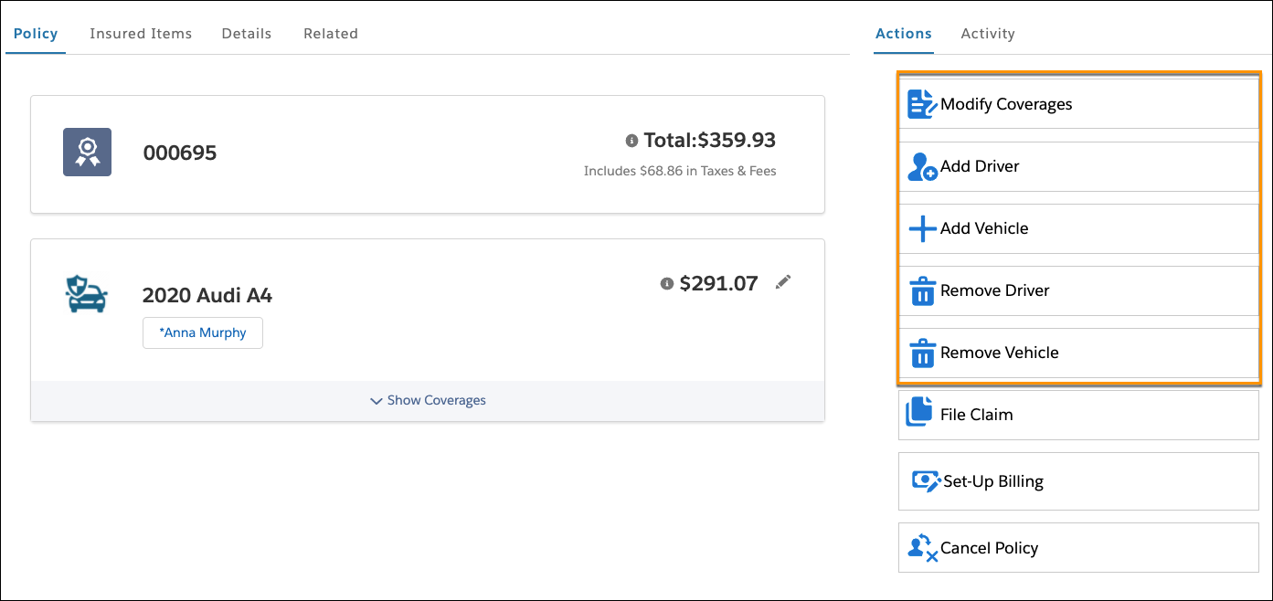Viewport: 1273px width, 601px height.
Task: Click the Cancel Policy person icon
Action: 921,547
